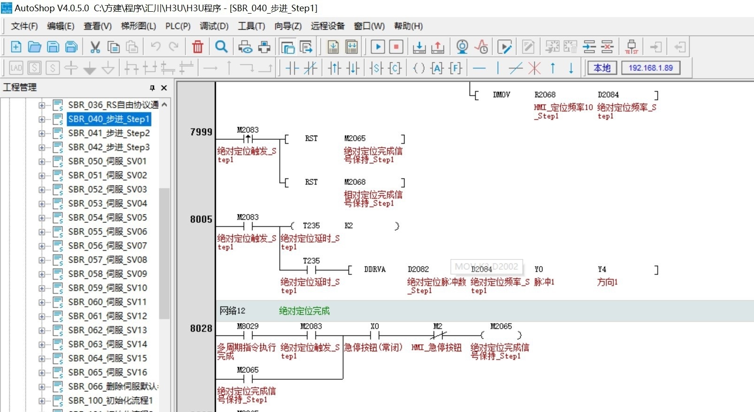Delete with the red trash can icon

coord(198,46)
